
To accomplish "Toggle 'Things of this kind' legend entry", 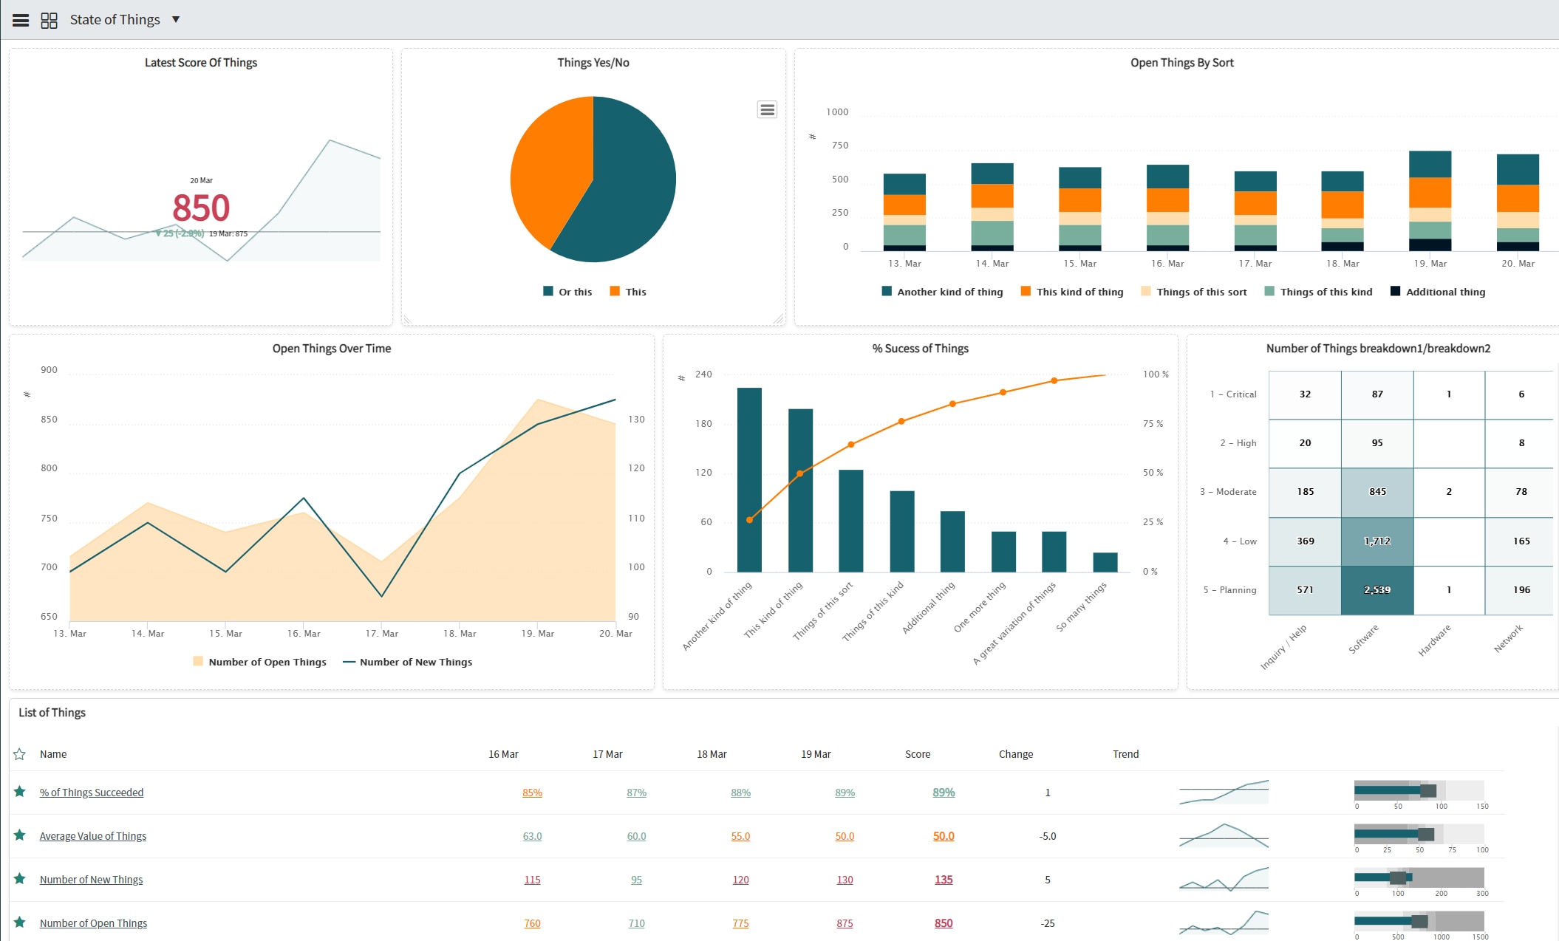I will 1319,292.
